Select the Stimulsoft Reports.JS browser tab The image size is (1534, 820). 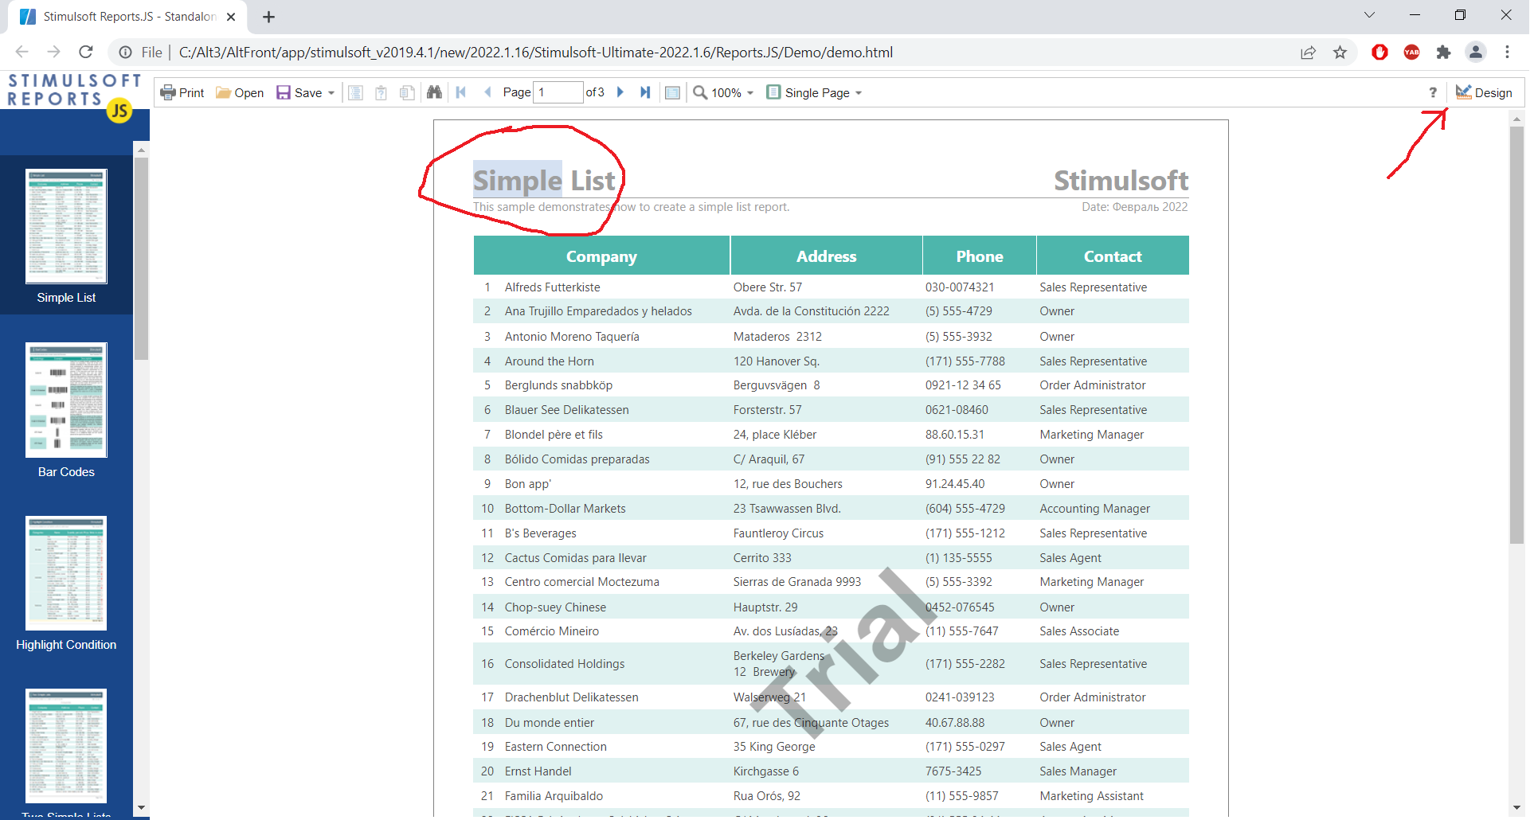point(127,17)
